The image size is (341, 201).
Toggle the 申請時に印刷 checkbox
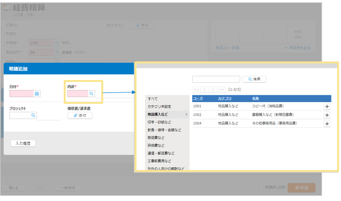261,188
